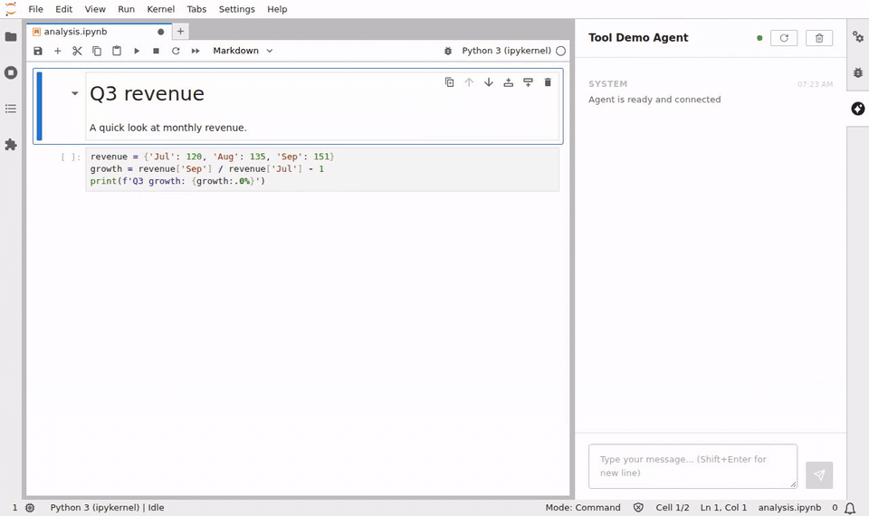Duplicate the Q3 revenue cell
Image resolution: width=869 pixels, height=516 pixels.
(x=450, y=82)
